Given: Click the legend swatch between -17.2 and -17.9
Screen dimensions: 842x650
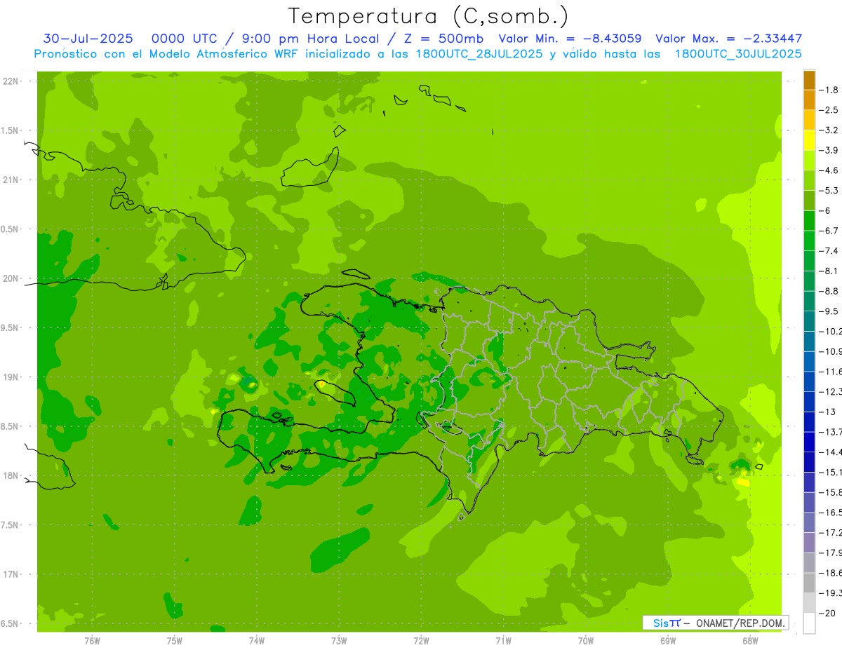Looking at the screenshot, I should [809, 543].
